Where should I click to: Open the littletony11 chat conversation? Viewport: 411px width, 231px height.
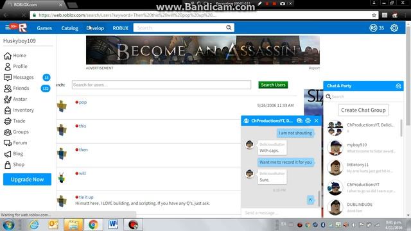[x=363, y=167]
